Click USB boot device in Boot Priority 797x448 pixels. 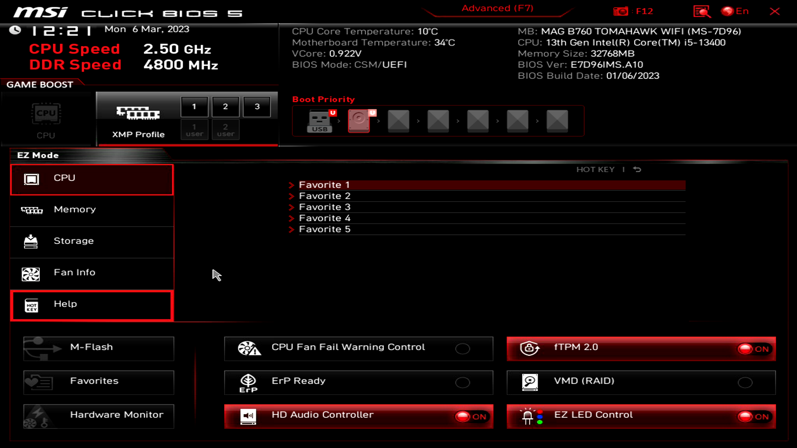pos(319,120)
